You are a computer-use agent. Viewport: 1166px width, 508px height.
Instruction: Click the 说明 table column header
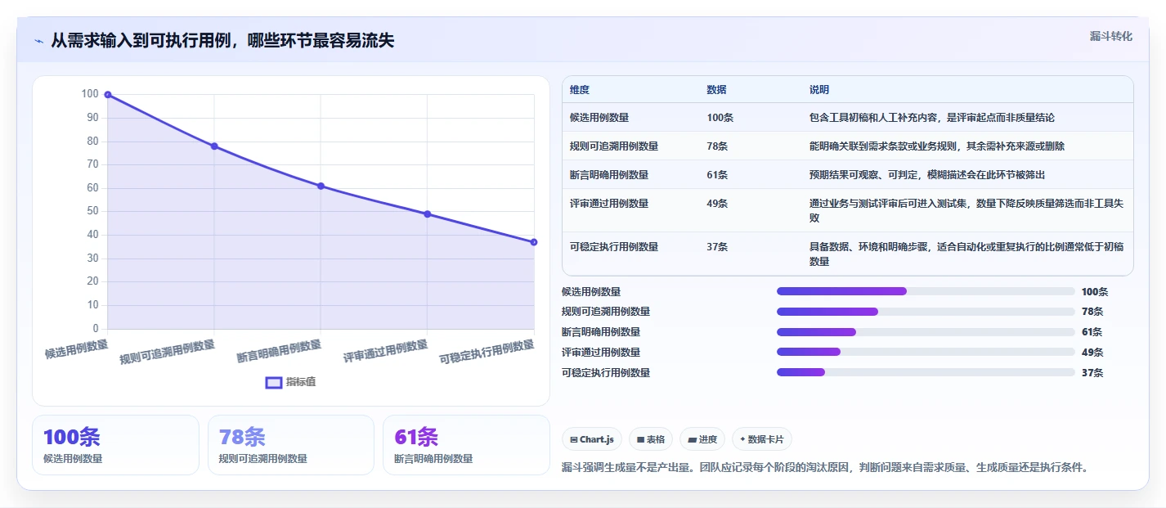tap(819, 90)
